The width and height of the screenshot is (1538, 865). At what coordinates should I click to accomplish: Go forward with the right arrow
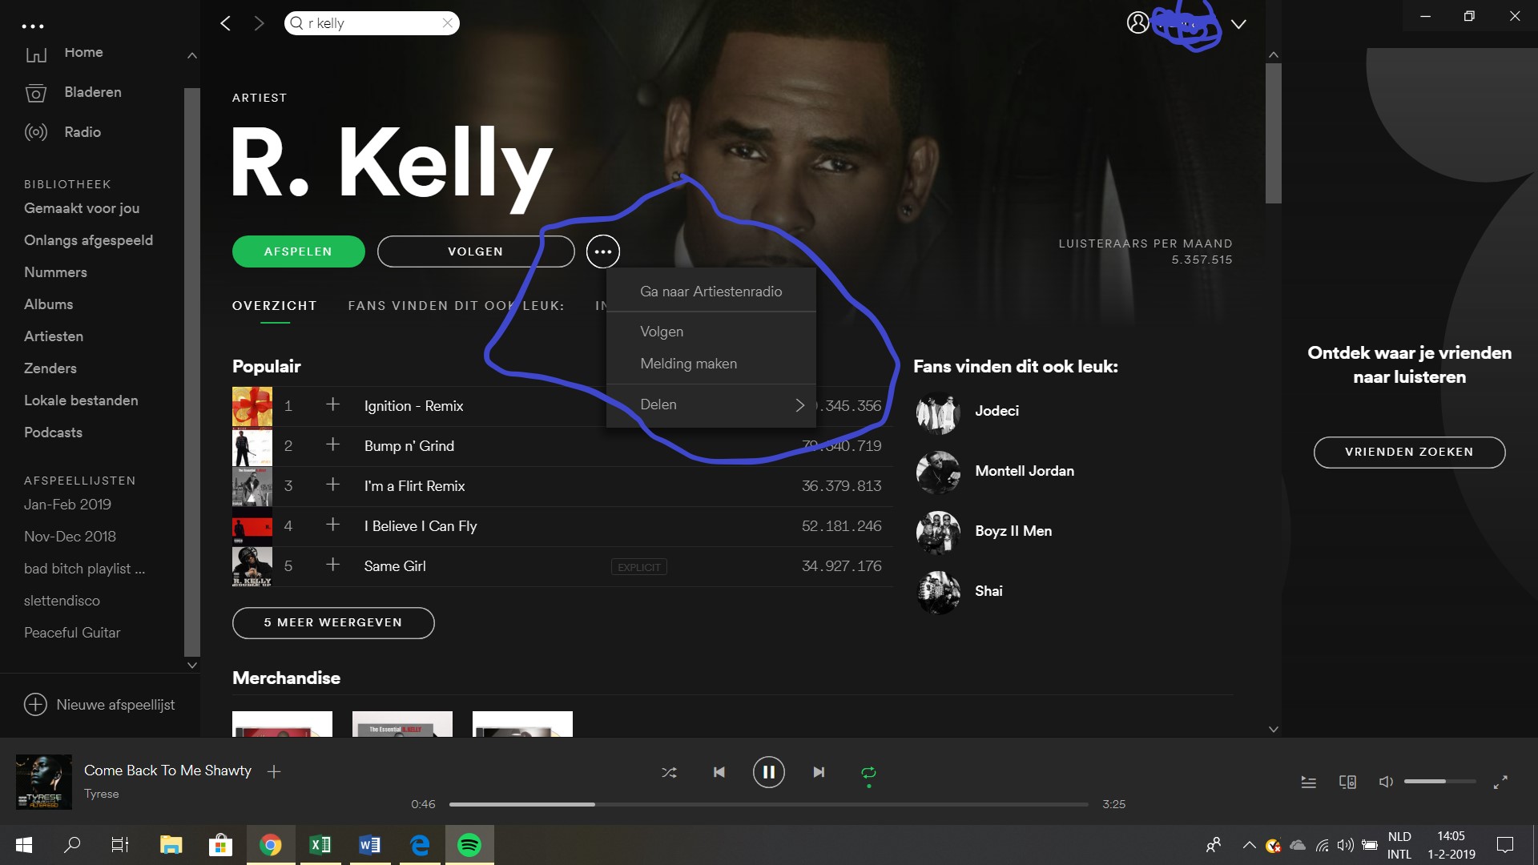[259, 23]
